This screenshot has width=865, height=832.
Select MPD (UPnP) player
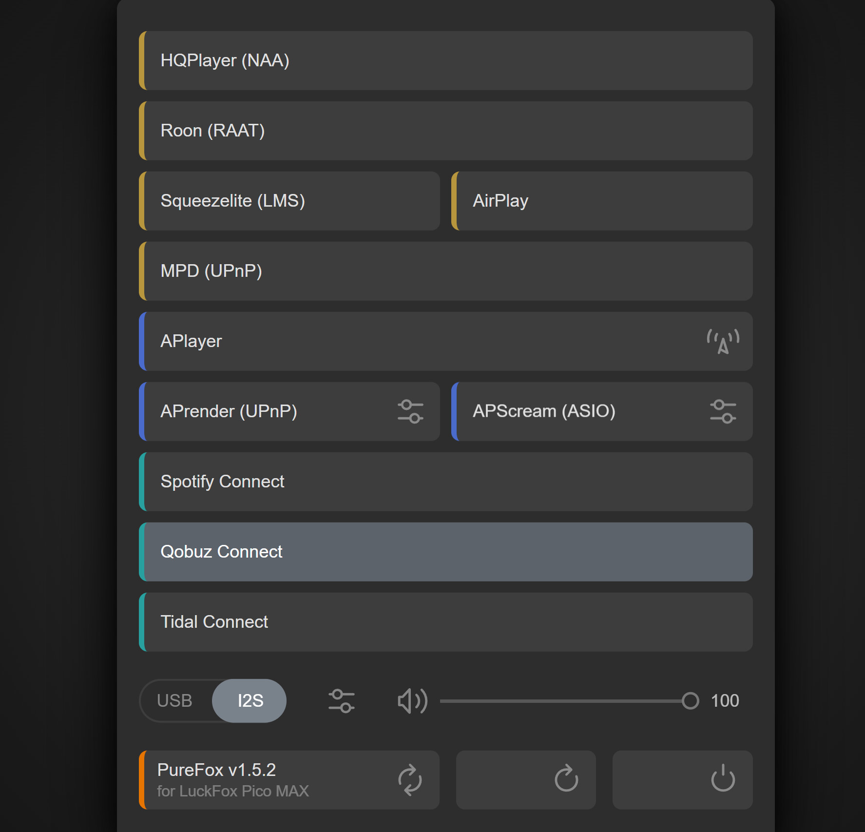[x=445, y=271]
